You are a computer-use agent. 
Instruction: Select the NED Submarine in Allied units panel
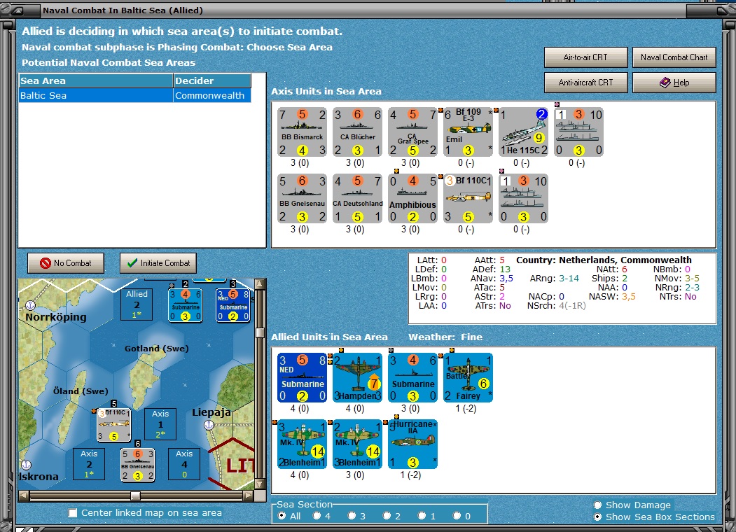[x=302, y=378]
